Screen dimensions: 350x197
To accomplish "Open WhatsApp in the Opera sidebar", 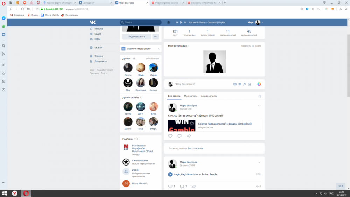I will pyautogui.click(x=3, y=26).
